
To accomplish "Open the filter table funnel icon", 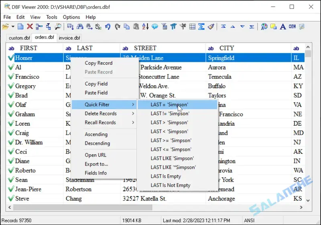I will pyautogui.click(x=164, y=27).
